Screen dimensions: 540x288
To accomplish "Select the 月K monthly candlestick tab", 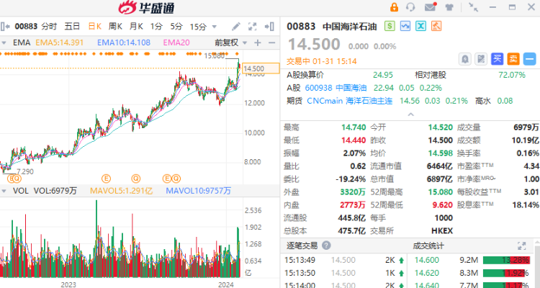I will coord(136,26).
